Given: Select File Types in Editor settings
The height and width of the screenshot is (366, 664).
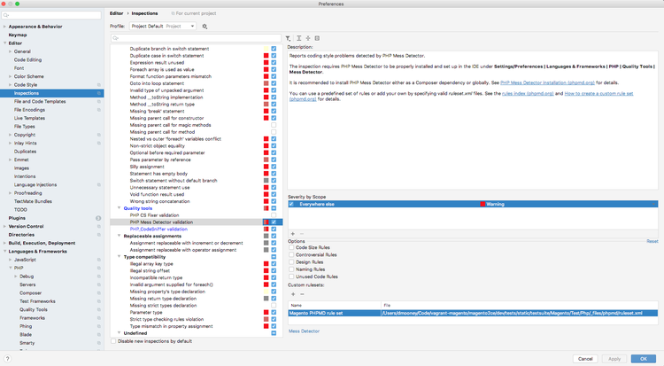Looking at the screenshot, I should click(x=25, y=127).
